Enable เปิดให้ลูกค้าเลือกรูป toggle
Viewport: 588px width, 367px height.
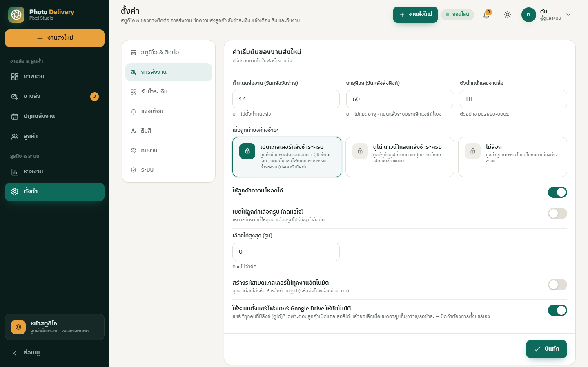click(557, 213)
